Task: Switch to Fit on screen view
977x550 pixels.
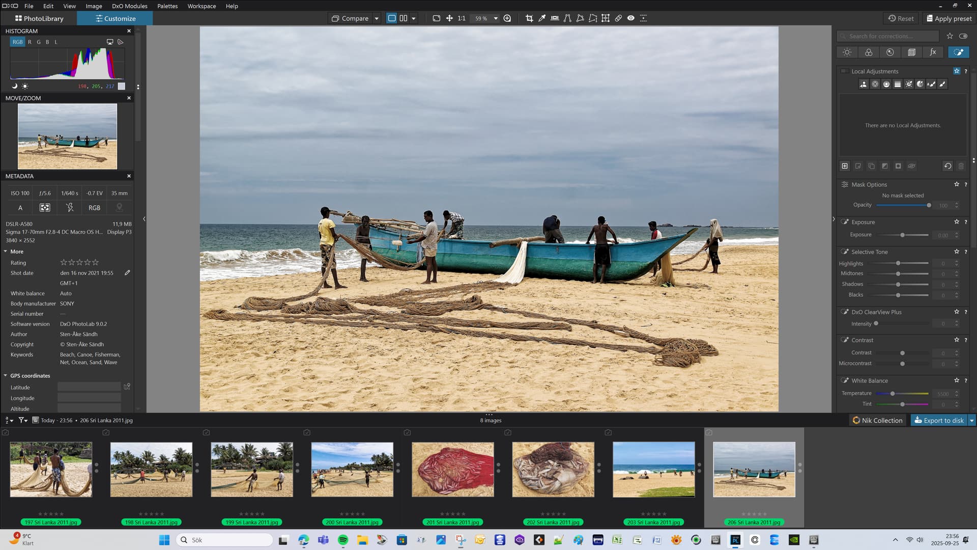Action: (437, 18)
